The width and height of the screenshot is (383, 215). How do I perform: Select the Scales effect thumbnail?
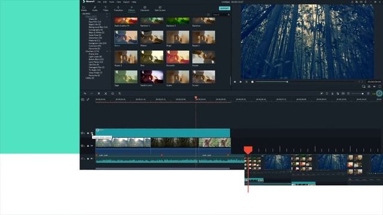[x=178, y=77]
